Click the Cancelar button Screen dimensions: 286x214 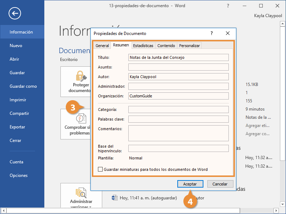click(x=220, y=184)
